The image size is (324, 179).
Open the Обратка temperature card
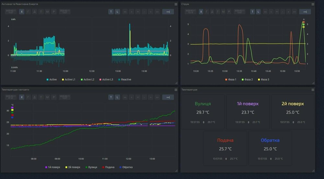270,149
